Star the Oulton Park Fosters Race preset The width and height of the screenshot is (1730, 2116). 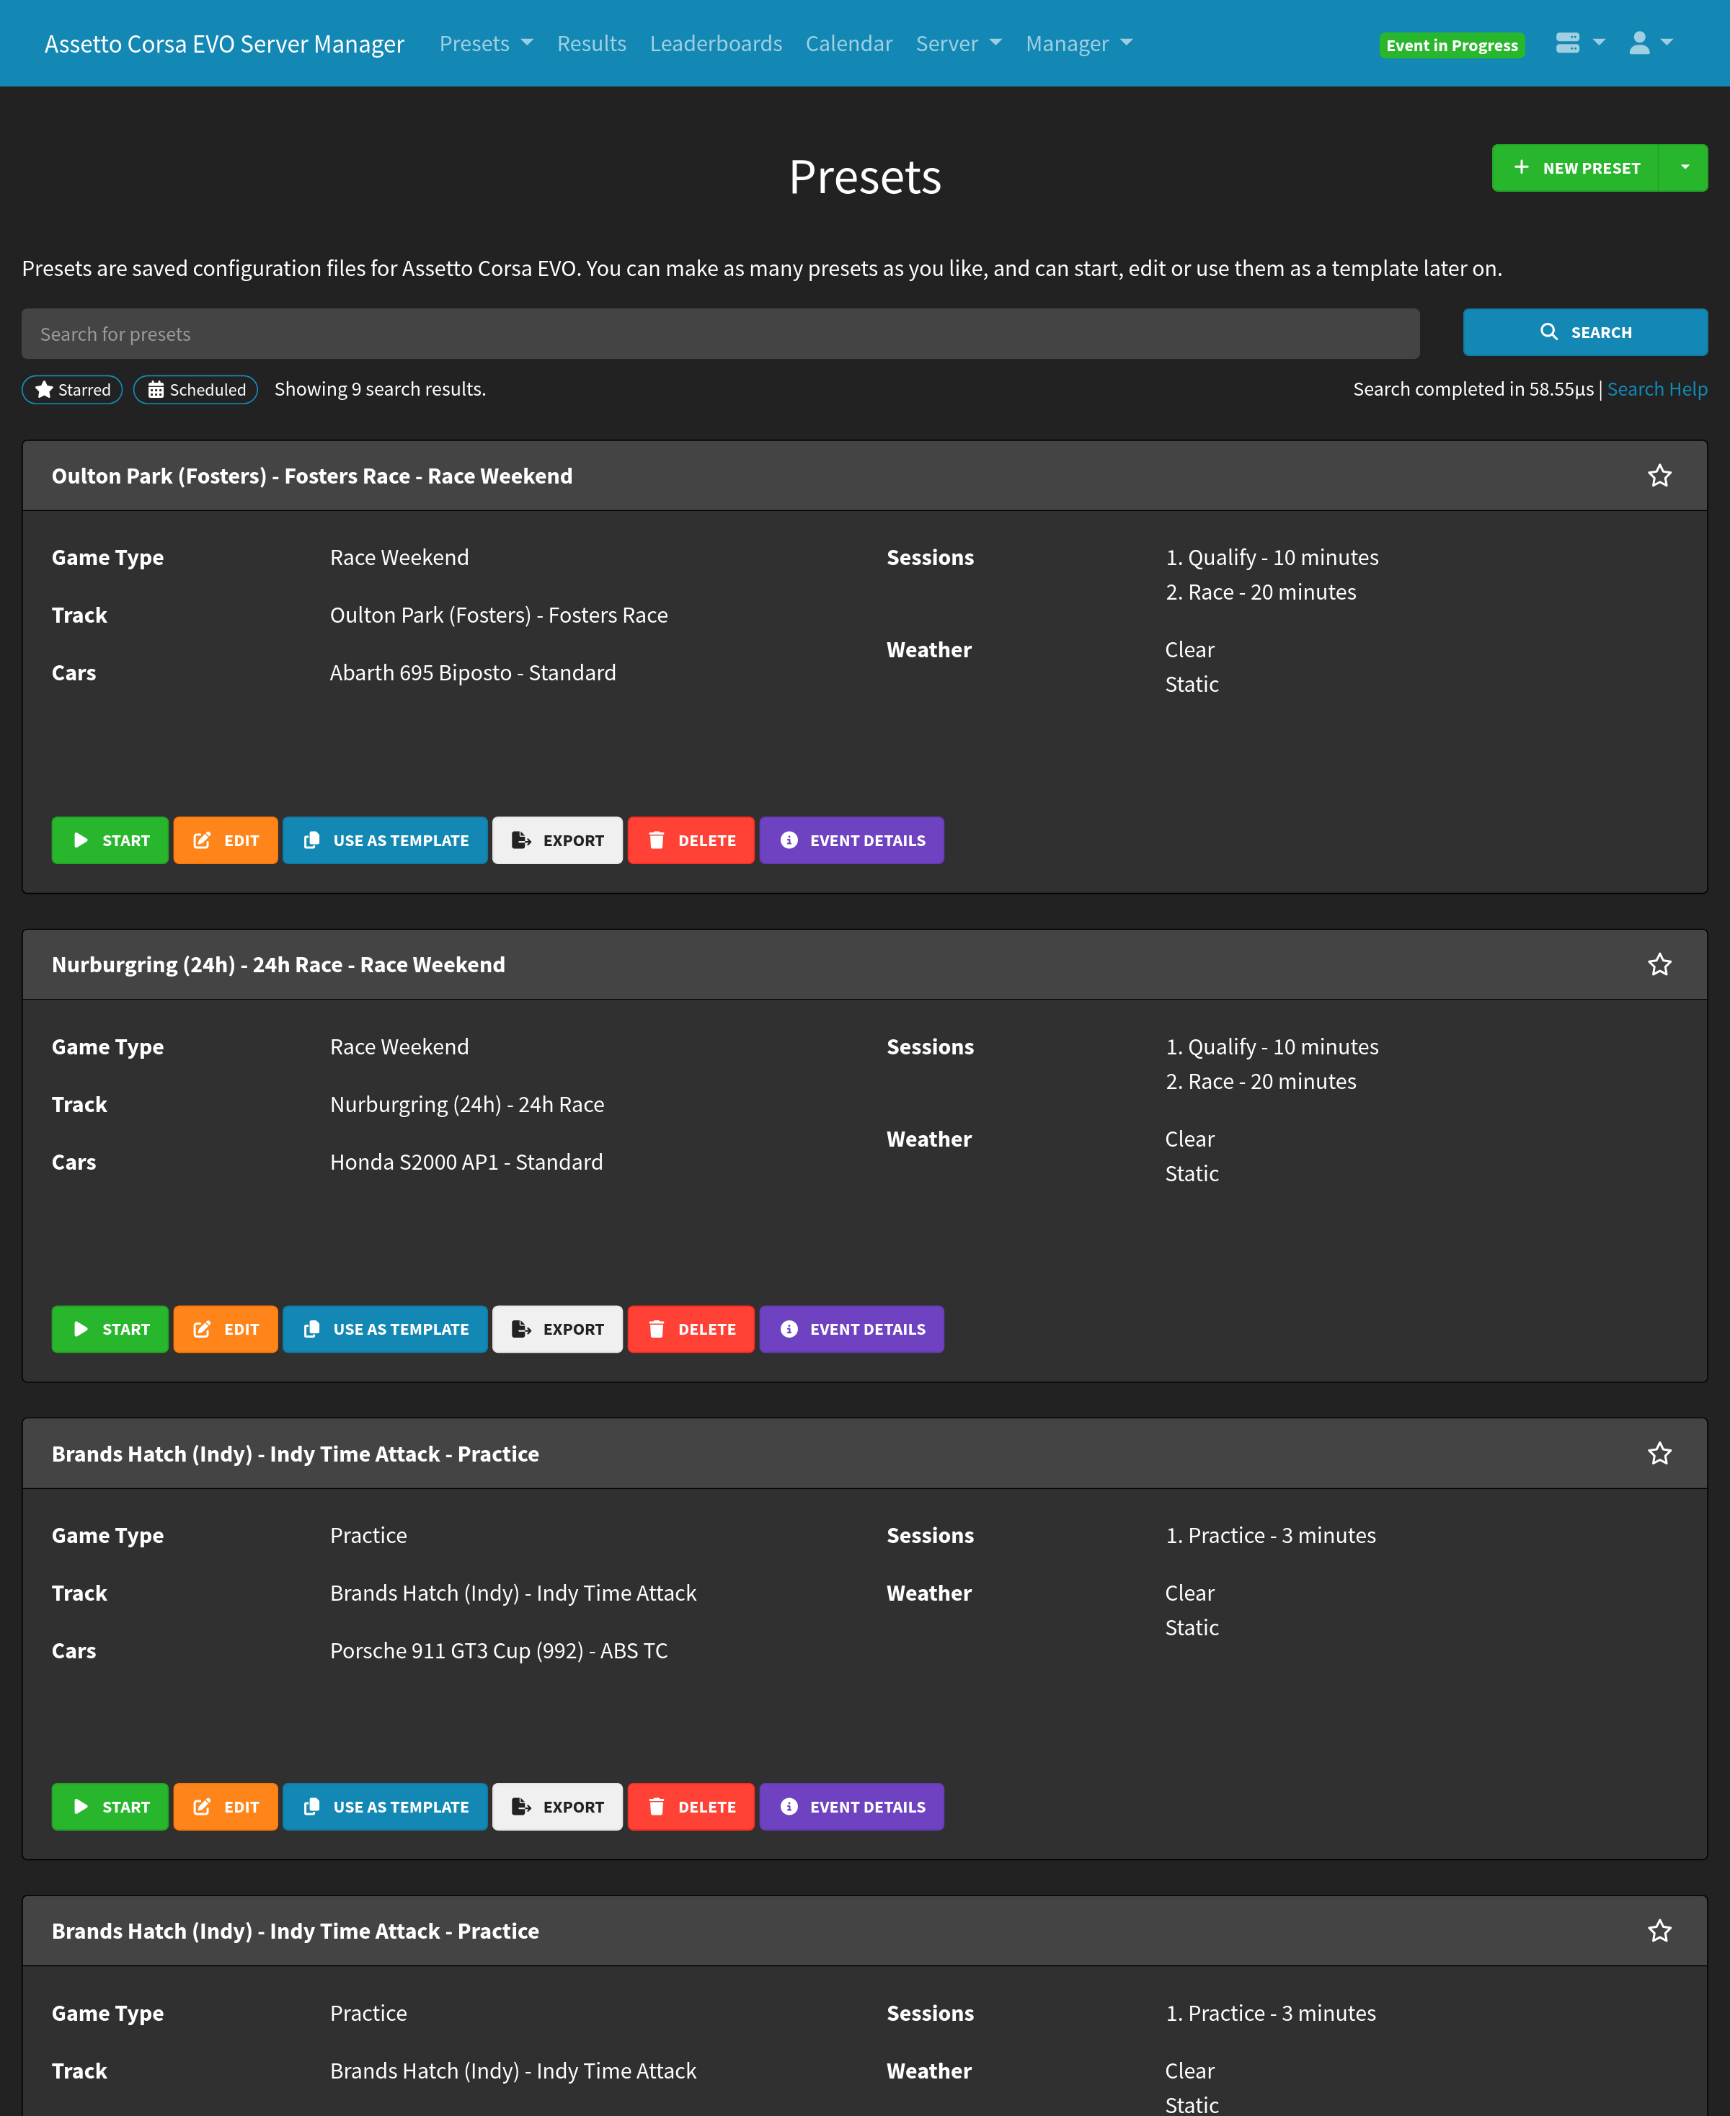coord(1659,476)
